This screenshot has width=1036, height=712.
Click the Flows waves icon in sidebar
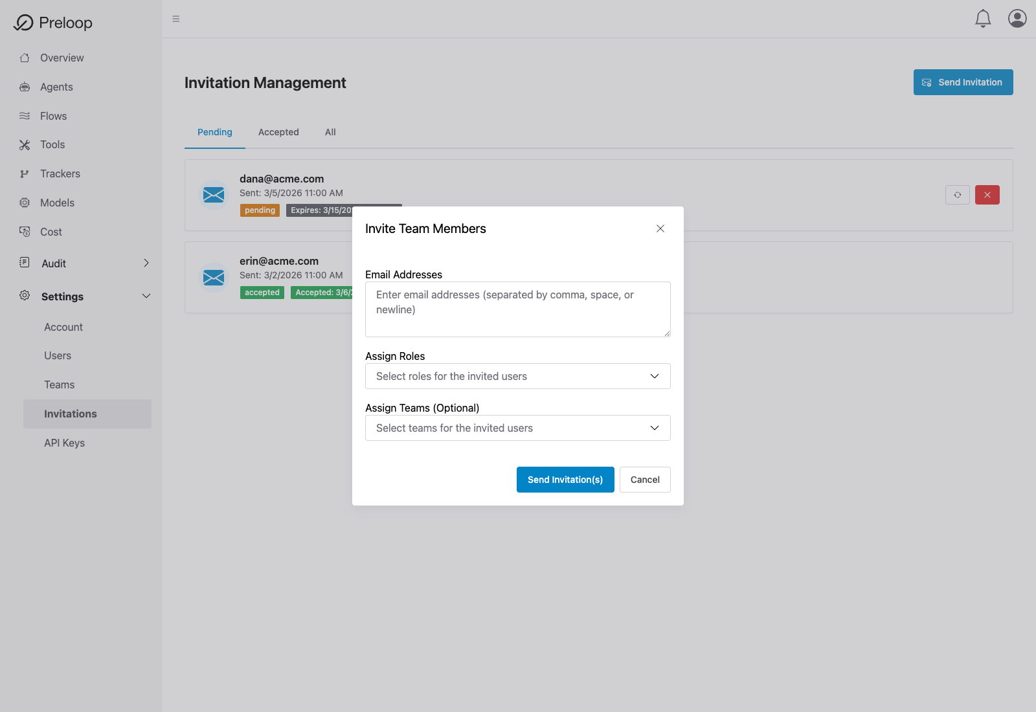pyautogui.click(x=25, y=116)
